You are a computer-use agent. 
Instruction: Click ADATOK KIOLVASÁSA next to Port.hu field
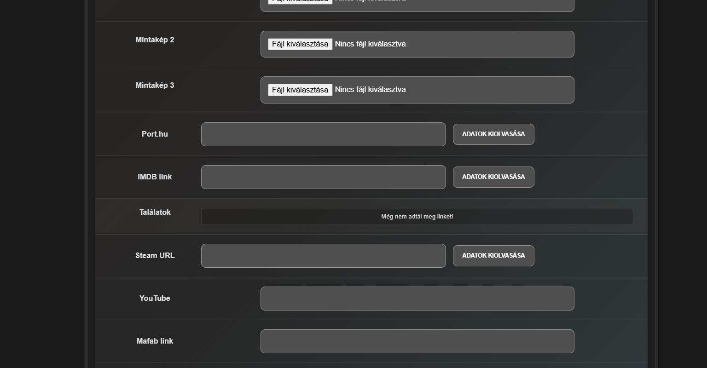(x=493, y=134)
